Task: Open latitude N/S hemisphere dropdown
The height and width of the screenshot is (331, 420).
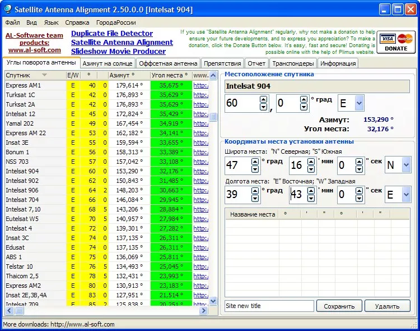Action: [405, 165]
